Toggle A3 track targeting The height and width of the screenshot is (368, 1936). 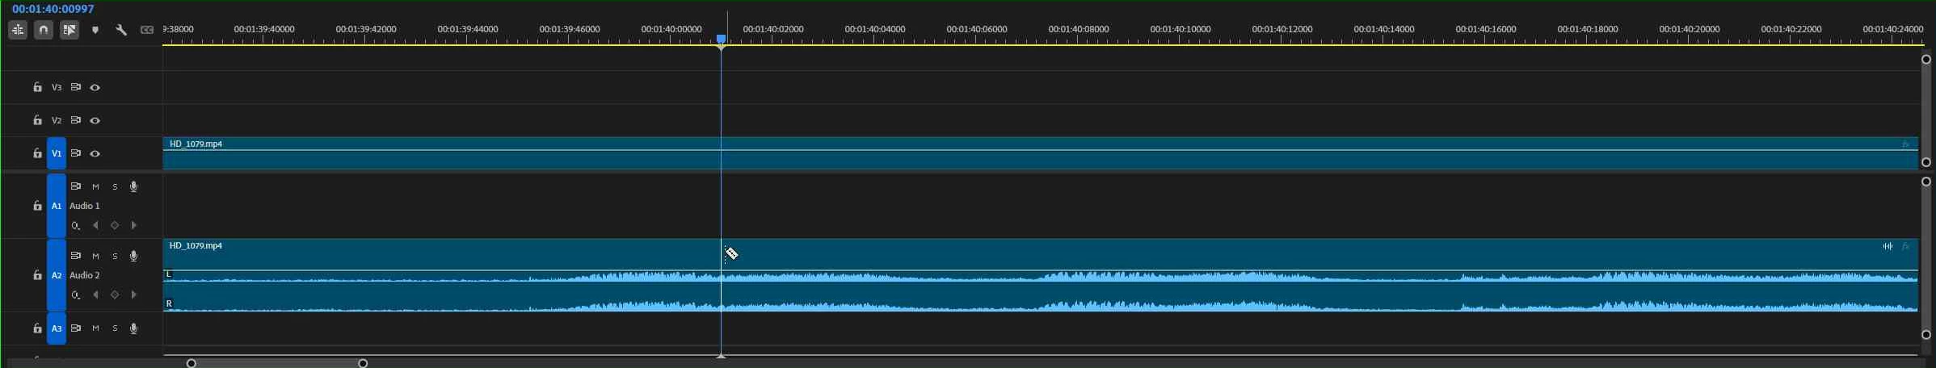click(x=57, y=328)
